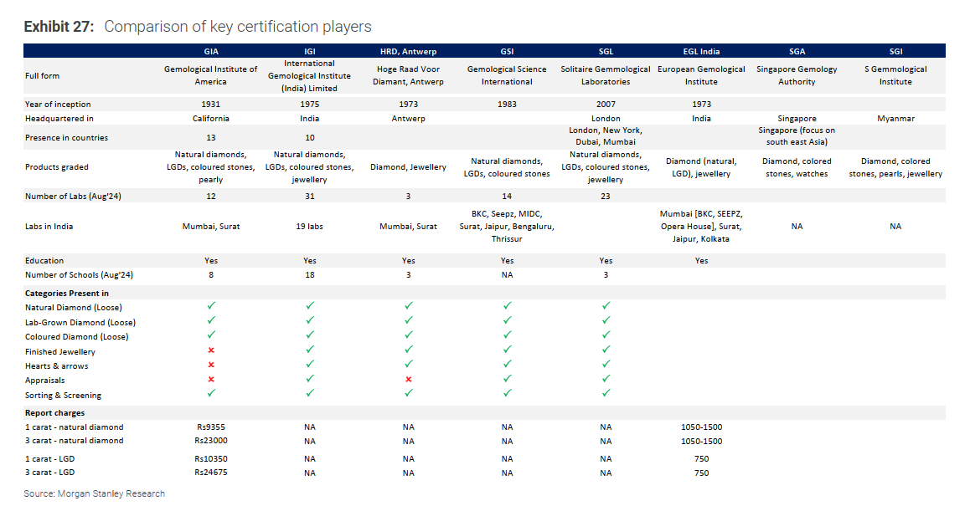Click SGL's Hearts & arrows check mark
The height and width of the screenshot is (506, 970).
tap(606, 364)
